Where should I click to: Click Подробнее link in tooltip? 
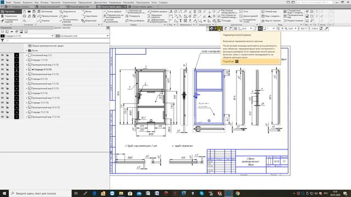click(229, 61)
